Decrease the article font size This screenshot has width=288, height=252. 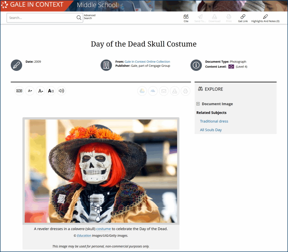(30, 91)
